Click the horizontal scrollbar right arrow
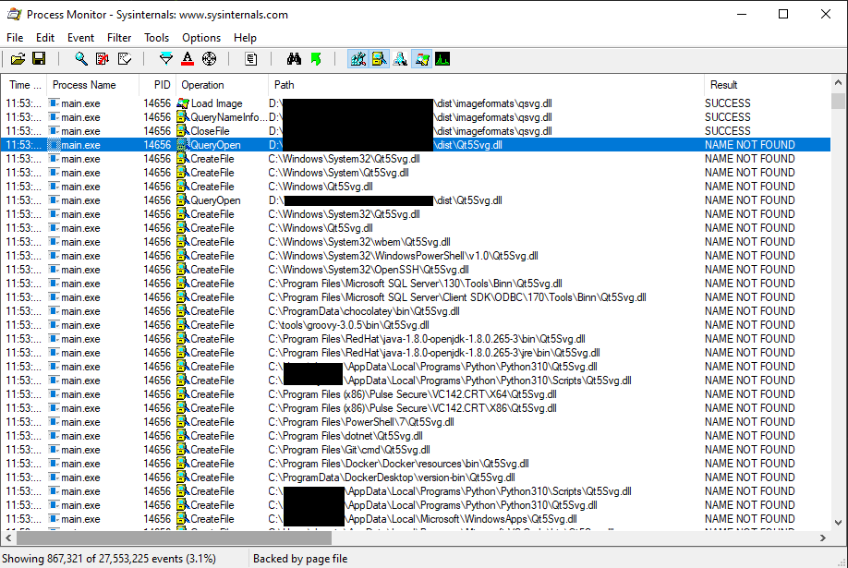The width and height of the screenshot is (848, 568). click(x=822, y=538)
